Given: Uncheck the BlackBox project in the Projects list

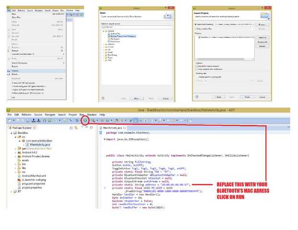Looking at the screenshot, I should coord(199,37).
